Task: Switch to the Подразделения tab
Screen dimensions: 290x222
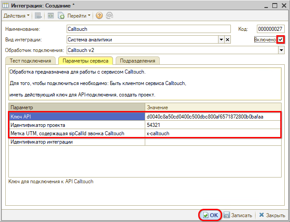Action: click(x=138, y=61)
